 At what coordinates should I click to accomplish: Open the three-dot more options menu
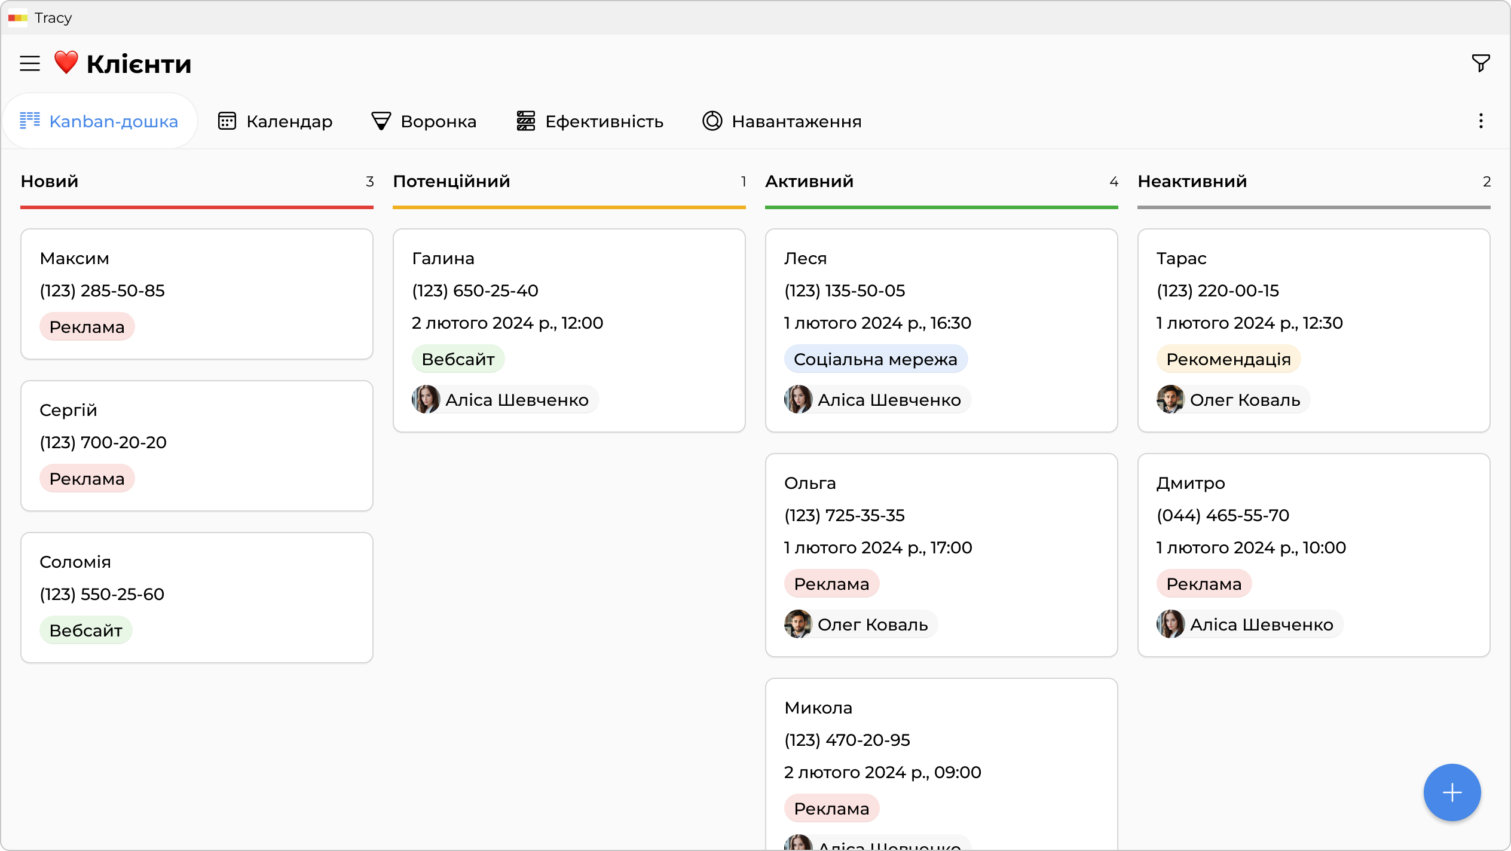pos(1481,121)
